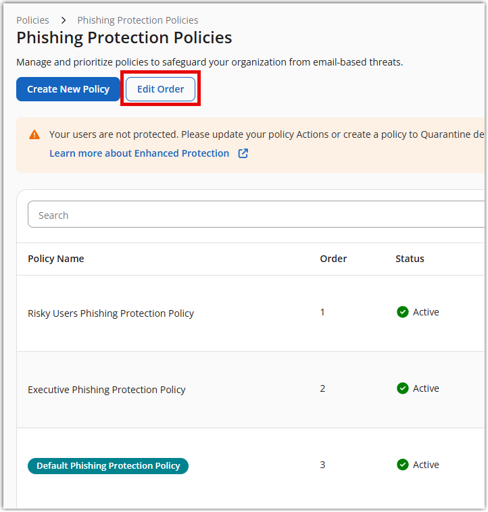Open Executive Phishing Protection Policy

pos(107,390)
